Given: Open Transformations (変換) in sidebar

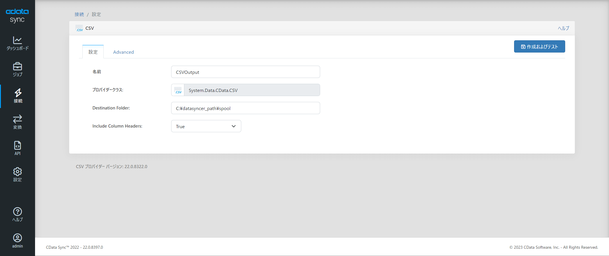Looking at the screenshot, I should 18,122.
